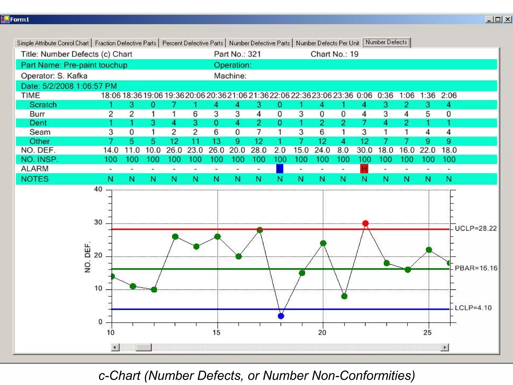Click the 2:06 time column header
This screenshot has height=385, width=513.
pos(449,95)
